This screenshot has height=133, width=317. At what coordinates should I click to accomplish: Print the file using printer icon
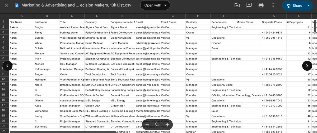261,5
